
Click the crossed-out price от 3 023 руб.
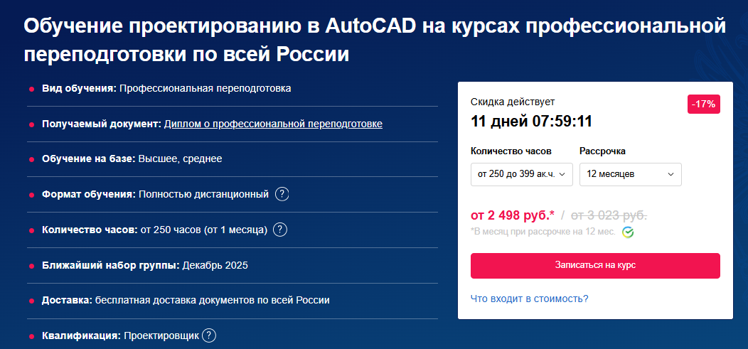coord(609,215)
